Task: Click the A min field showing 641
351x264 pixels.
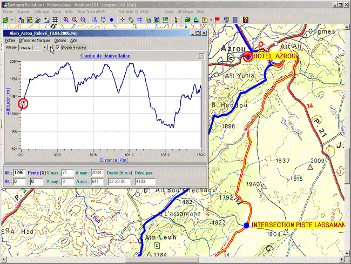Action: click(97, 181)
